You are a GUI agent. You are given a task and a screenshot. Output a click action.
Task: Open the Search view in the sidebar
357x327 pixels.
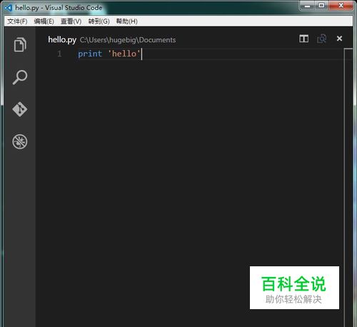pos(20,77)
